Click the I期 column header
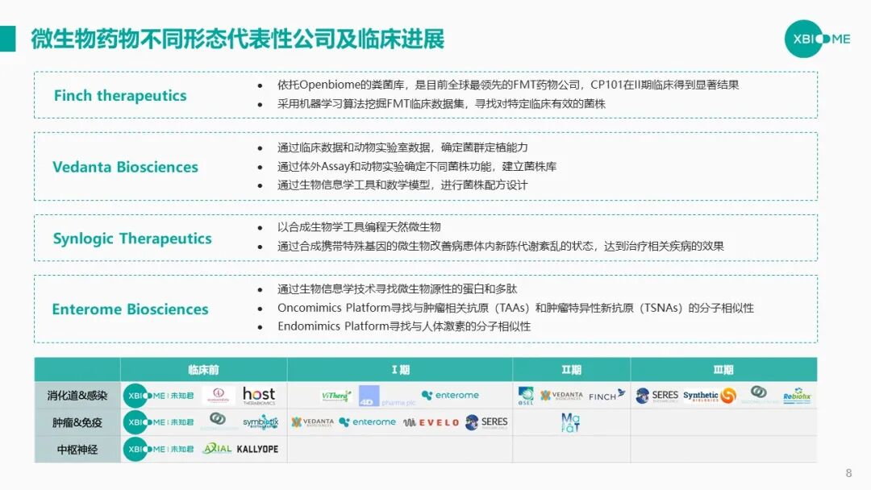Image resolution: width=871 pixels, height=490 pixels. tap(401, 370)
